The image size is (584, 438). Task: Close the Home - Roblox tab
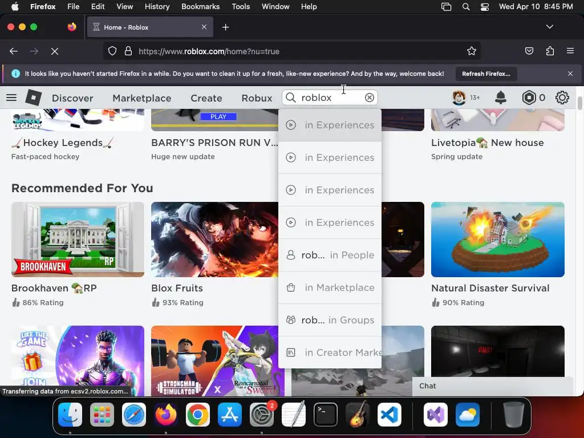click(204, 27)
